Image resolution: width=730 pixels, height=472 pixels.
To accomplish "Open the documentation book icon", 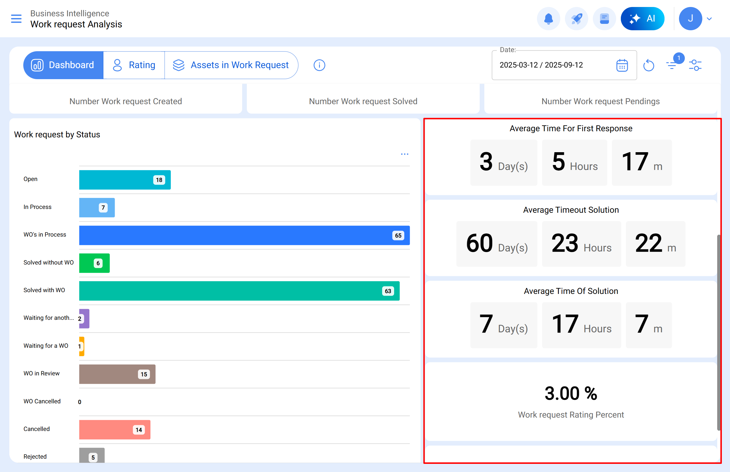I will (x=604, y=18).
